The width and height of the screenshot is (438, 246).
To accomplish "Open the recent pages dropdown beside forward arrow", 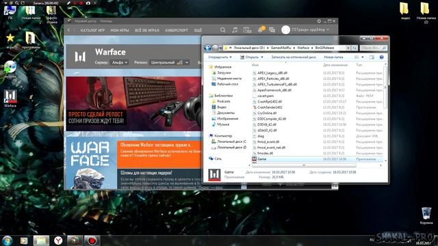I will coord(220,48).
